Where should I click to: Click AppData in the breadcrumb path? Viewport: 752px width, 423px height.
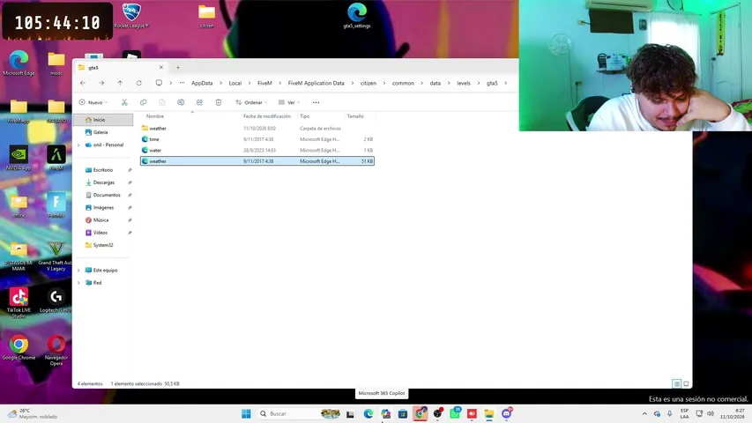202,83
